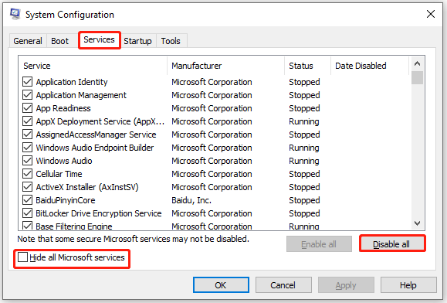This screenshot has height=303, width=447.
Task: Click the Disable all button
Action: (x=391, y=244)
